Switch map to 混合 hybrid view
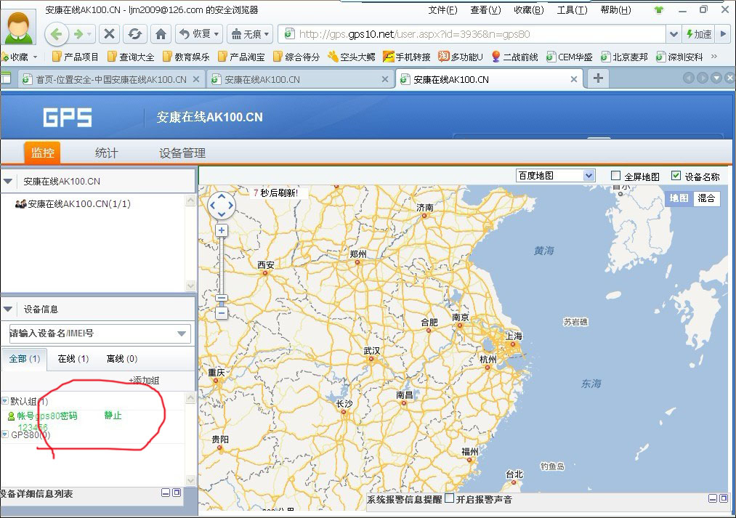Viewport: 736px width, 518px height. tap(706, 198)
